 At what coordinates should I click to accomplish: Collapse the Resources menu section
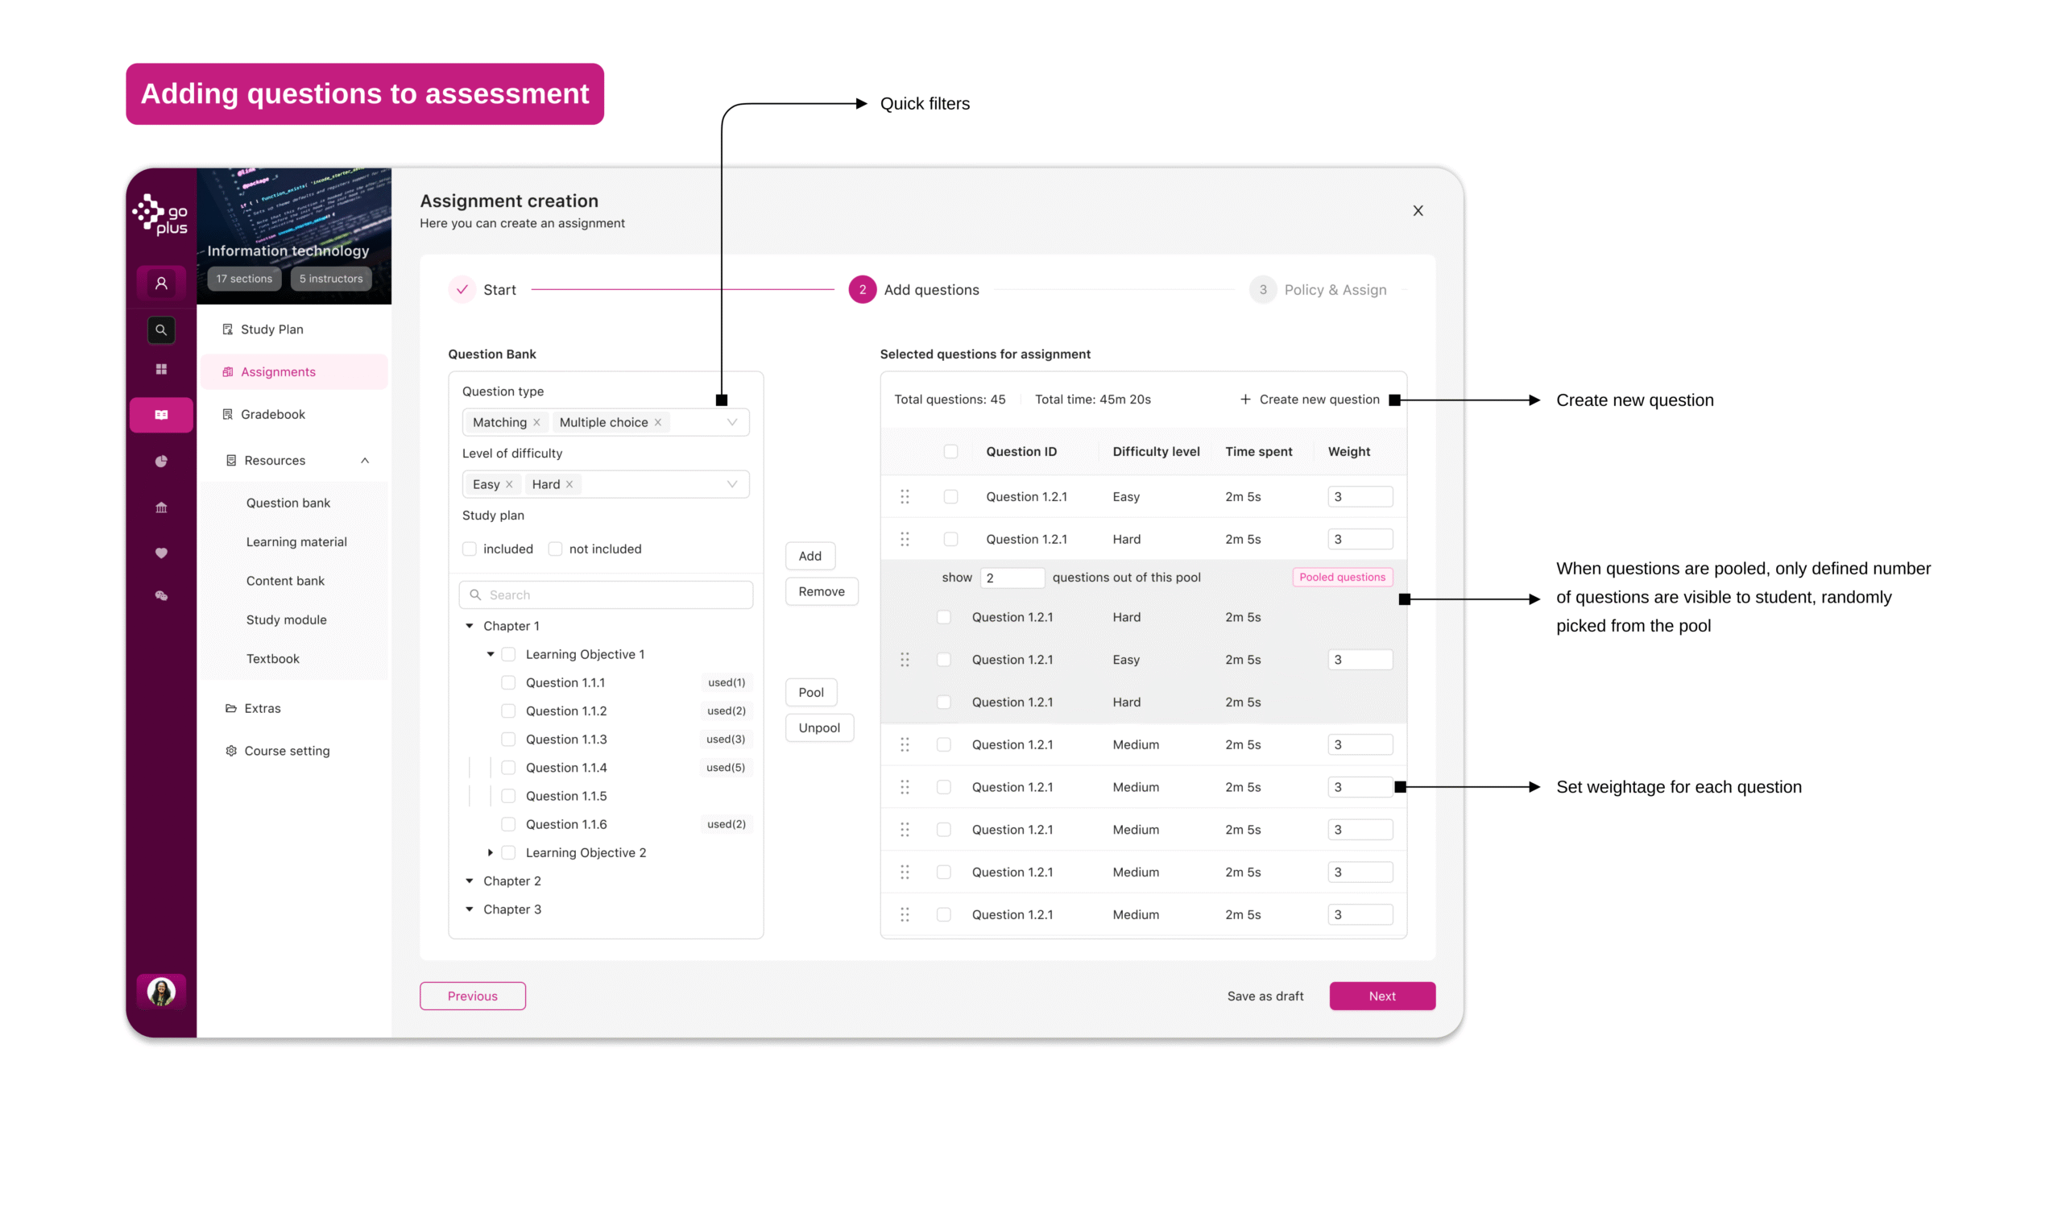coord(365,461)
